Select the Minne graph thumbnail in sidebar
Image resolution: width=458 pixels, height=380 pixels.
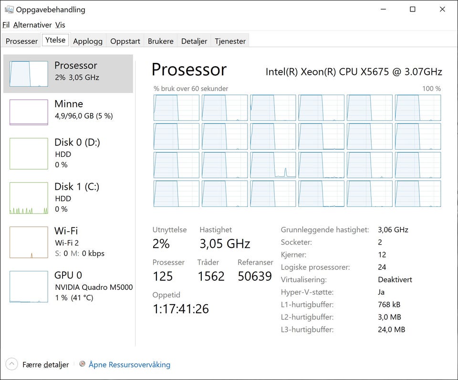click(x=29, y=112)
